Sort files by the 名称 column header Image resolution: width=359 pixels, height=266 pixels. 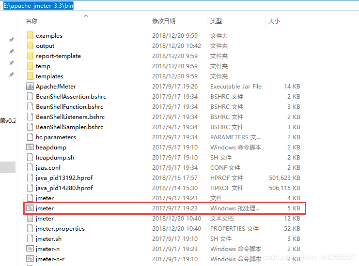[31, 21]
